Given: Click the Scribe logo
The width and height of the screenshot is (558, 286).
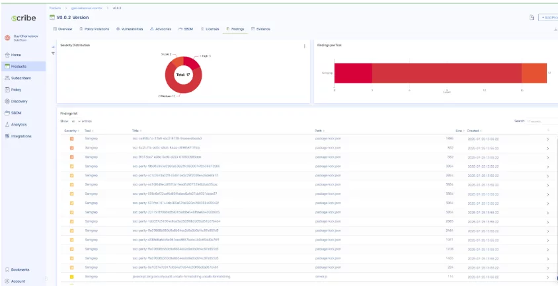Looking at the screenshot, I should (23, 18).
